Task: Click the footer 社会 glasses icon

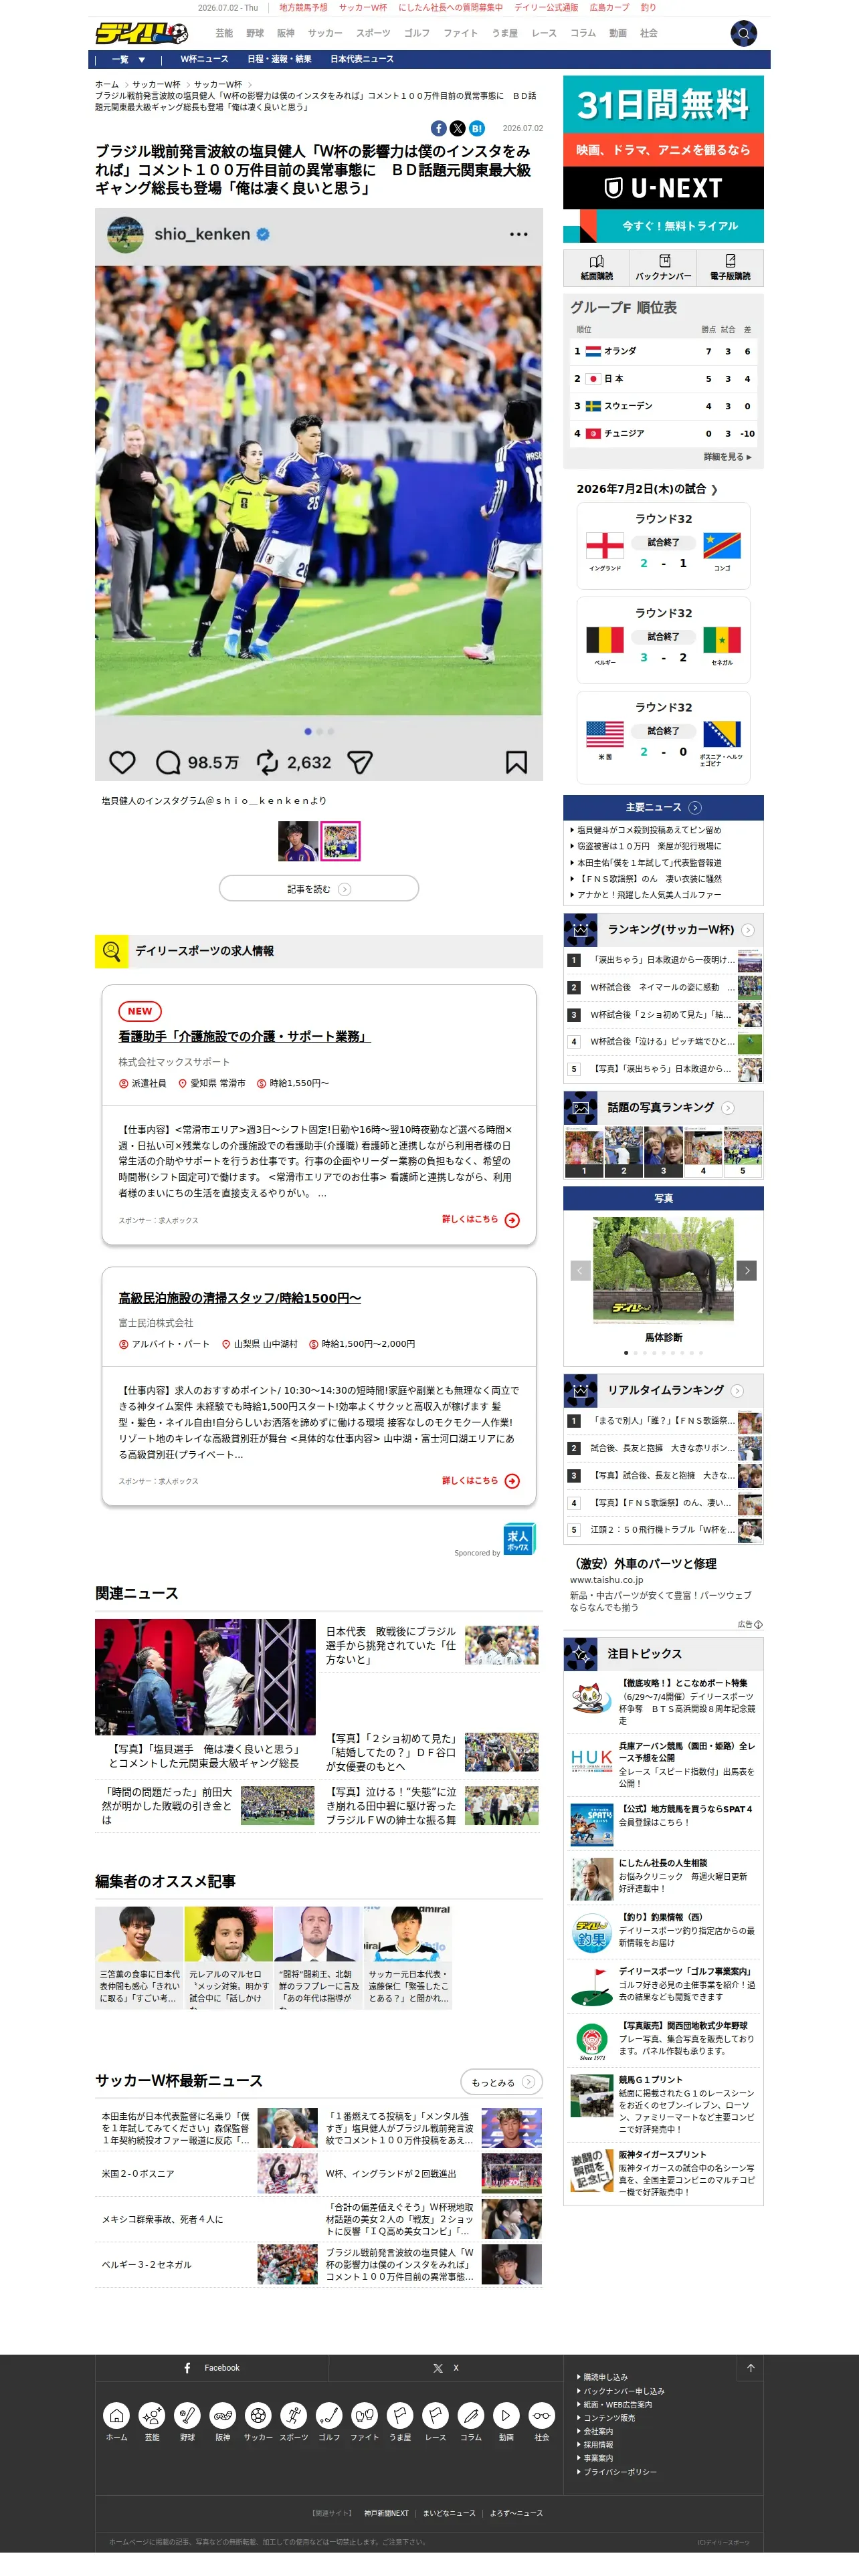Action: coord(542,2415)
